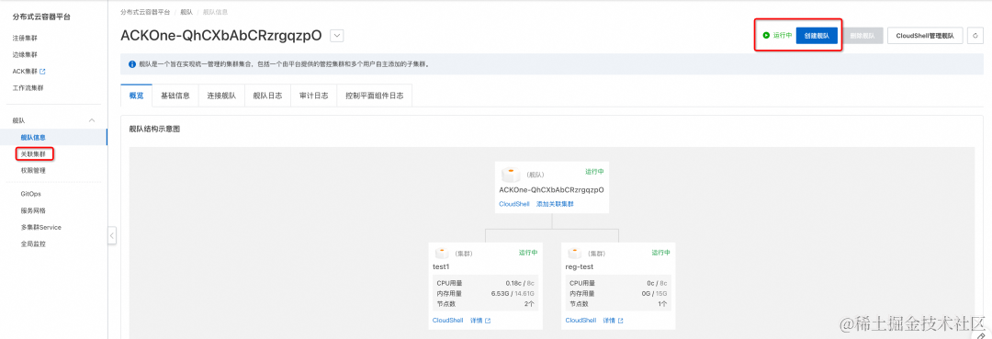The width and height of the screenshot is (992, 339).
Task: Click the 添加关联集群 link in the fleet card
Action: point(555,204)
